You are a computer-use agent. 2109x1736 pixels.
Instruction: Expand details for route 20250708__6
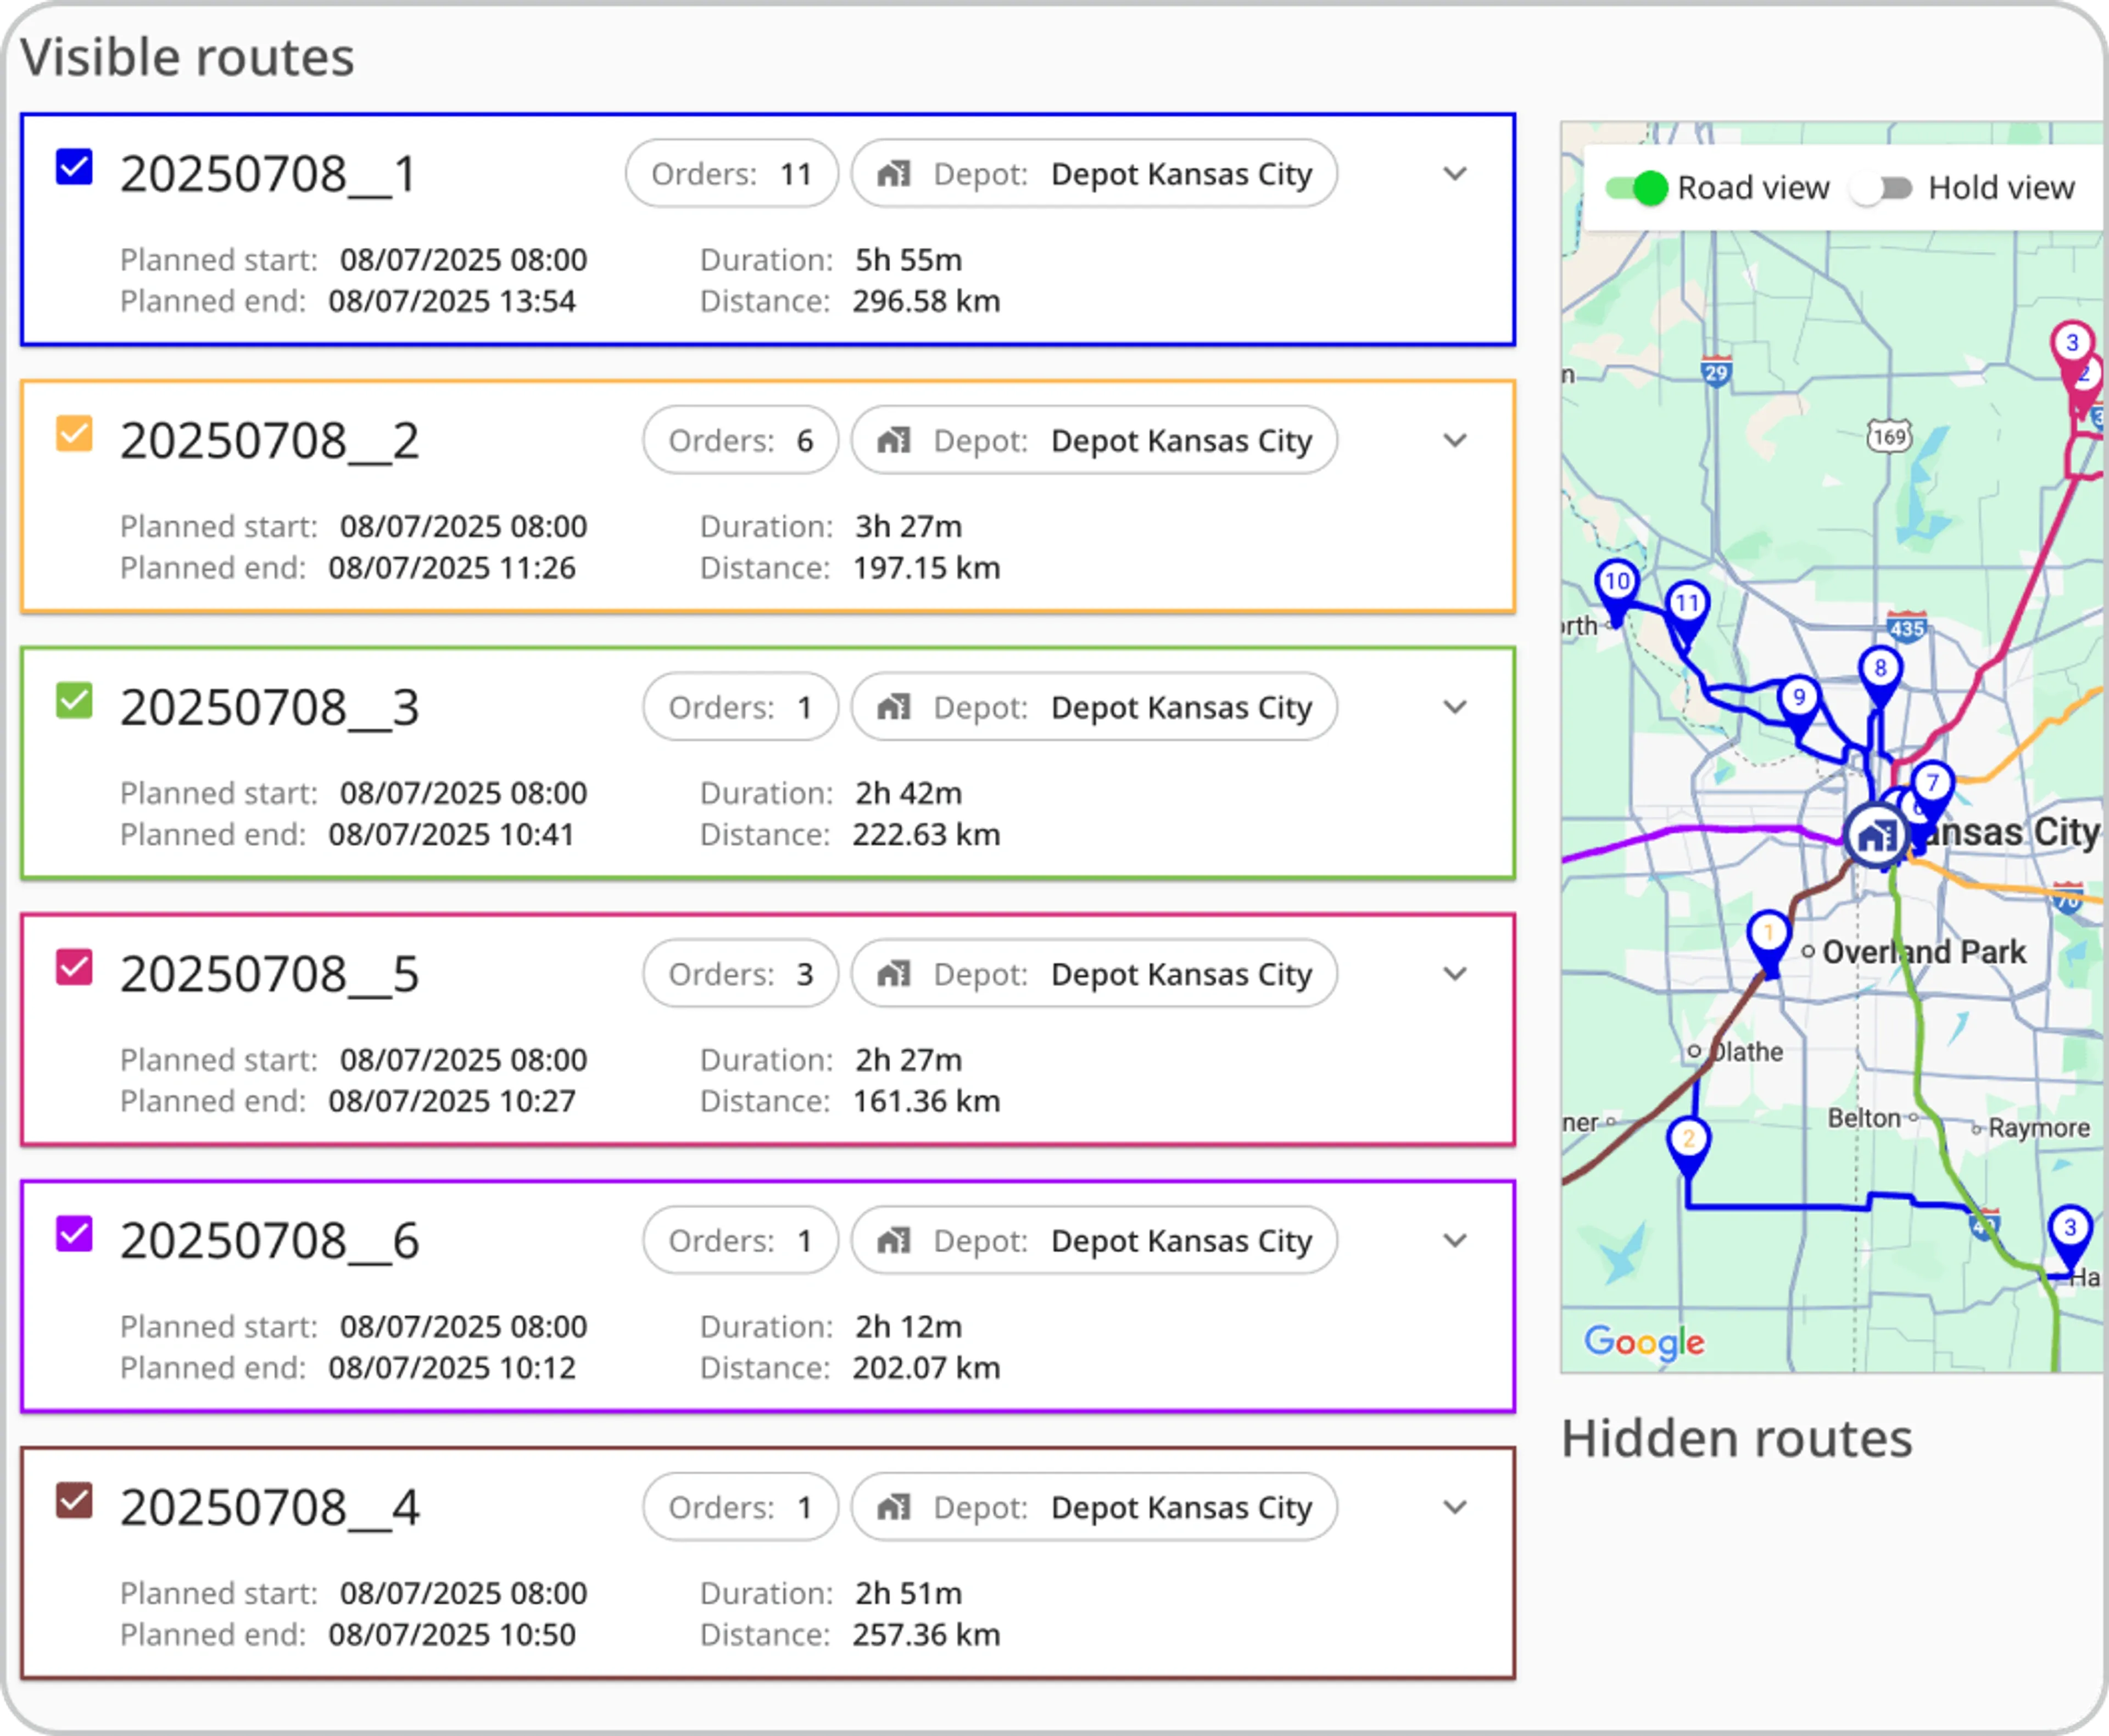point(1455,1241)
